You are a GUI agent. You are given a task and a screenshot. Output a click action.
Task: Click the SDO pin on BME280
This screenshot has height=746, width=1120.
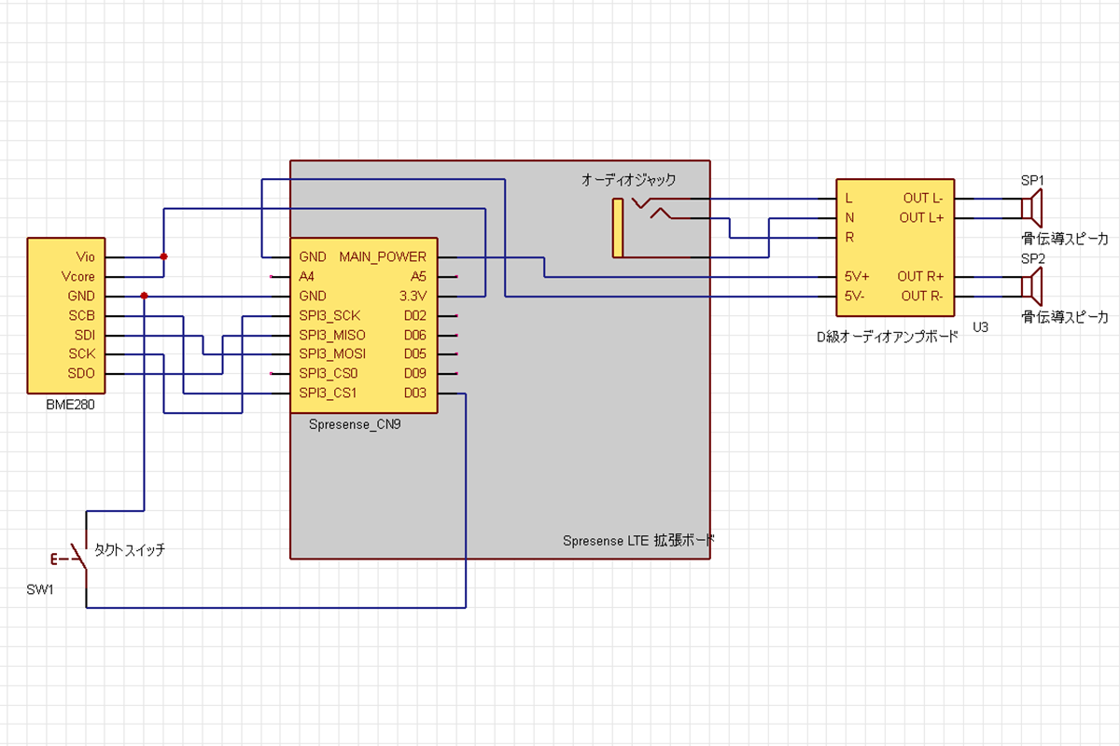tap(81, 374)
